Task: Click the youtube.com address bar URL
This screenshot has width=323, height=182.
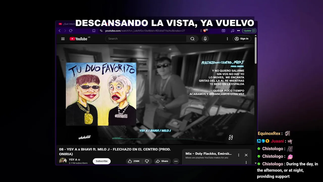Action: pyautogui.click(x=145, y=31)
